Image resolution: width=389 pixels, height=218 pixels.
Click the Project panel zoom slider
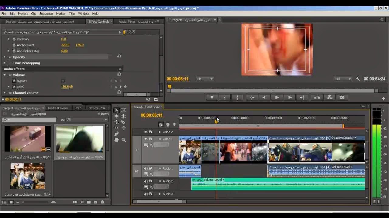coord(35,202)
